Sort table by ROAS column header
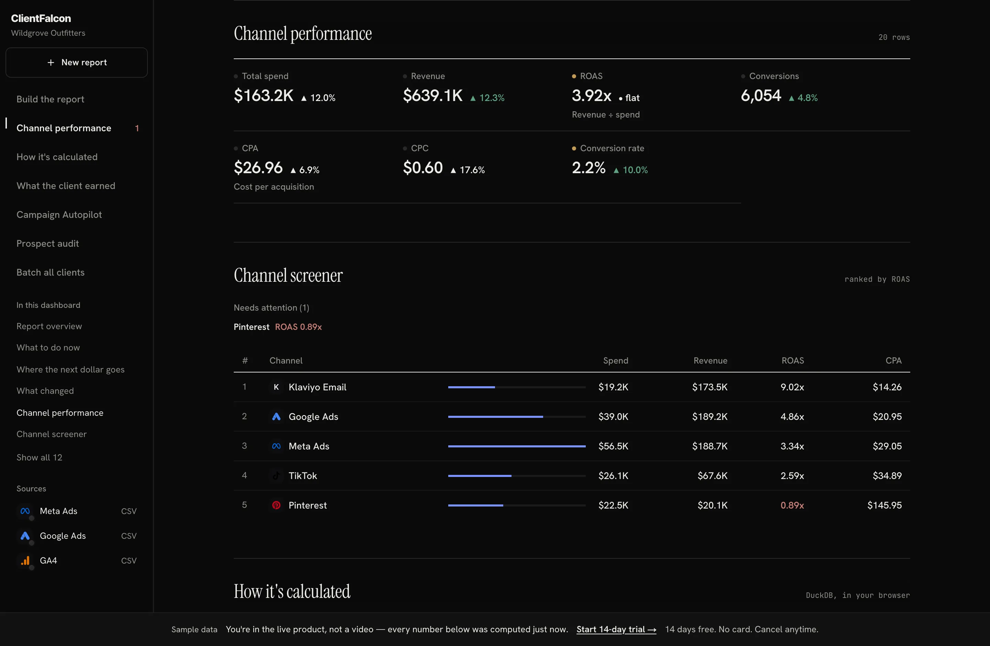This screenshot has height=646, width=990. (792, 360)
